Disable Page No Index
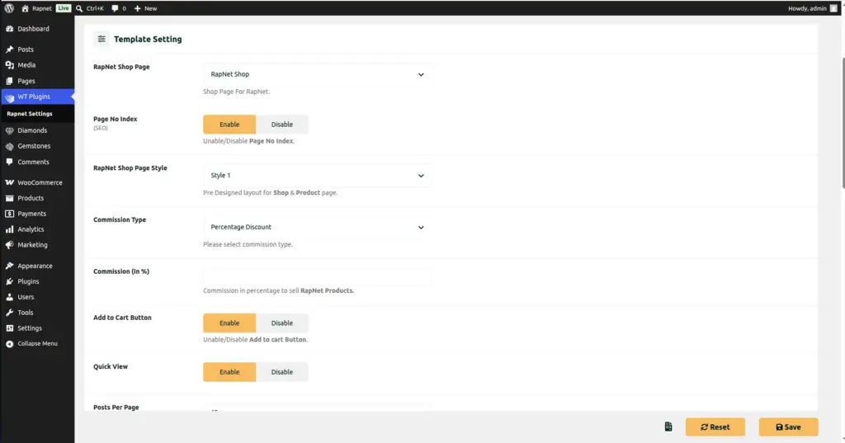The width and height of the screenshot is (845, 443). tap(282, 125)
